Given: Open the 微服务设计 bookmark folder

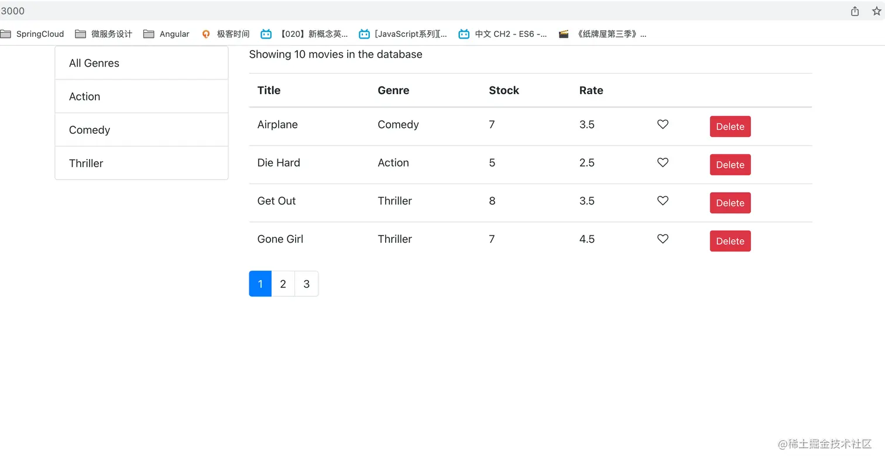Looking at the screenshot, I should (x=104, y=34).
